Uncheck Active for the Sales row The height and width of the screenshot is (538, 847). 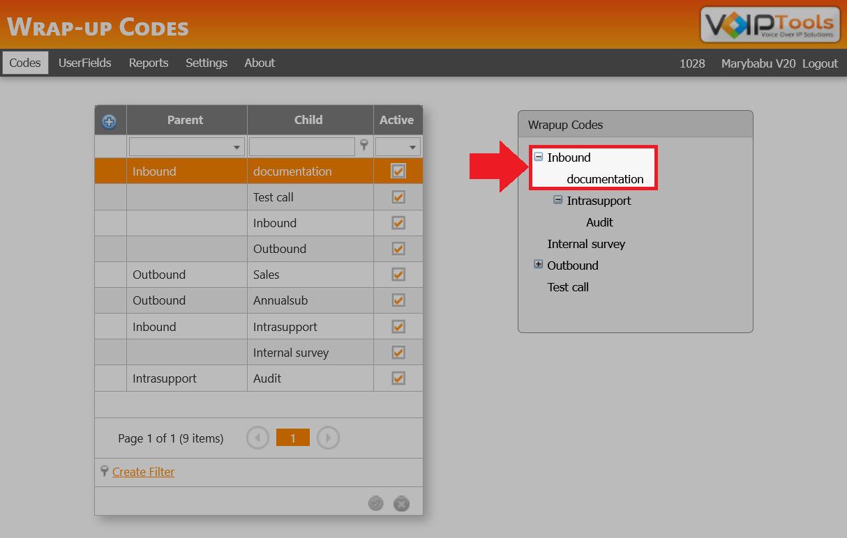(x=398, y=275)
